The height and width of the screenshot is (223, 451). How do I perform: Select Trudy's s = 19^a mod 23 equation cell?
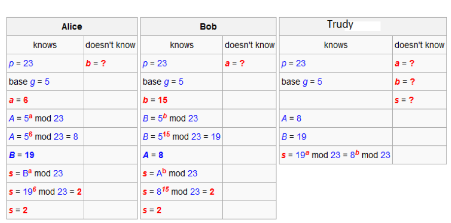(336, 155)
